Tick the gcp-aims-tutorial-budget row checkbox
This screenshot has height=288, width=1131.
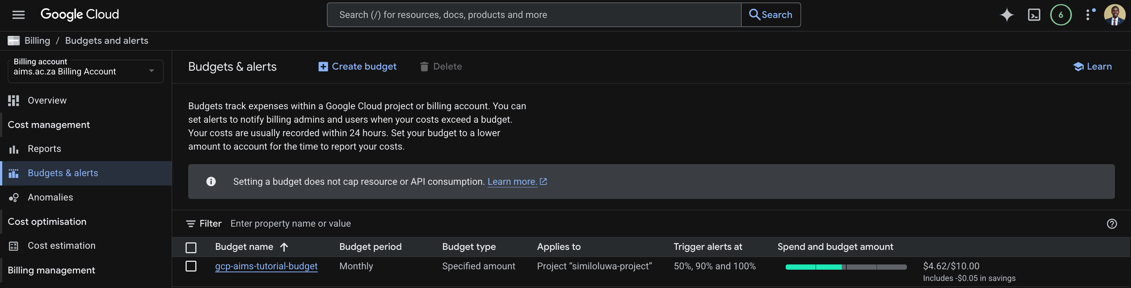[191, 266]
